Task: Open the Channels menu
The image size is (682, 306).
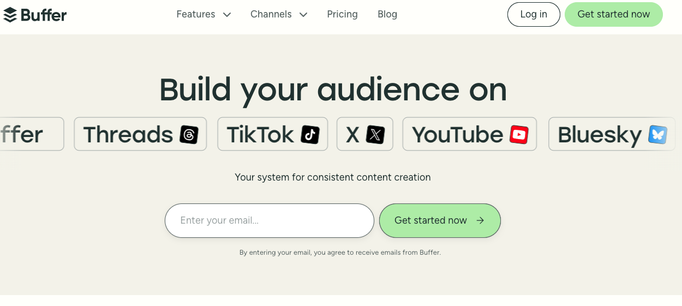Action: [x=279, y=14]
